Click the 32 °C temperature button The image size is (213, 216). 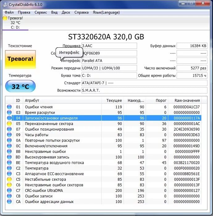pyautogui.click(x=20, y=86)
